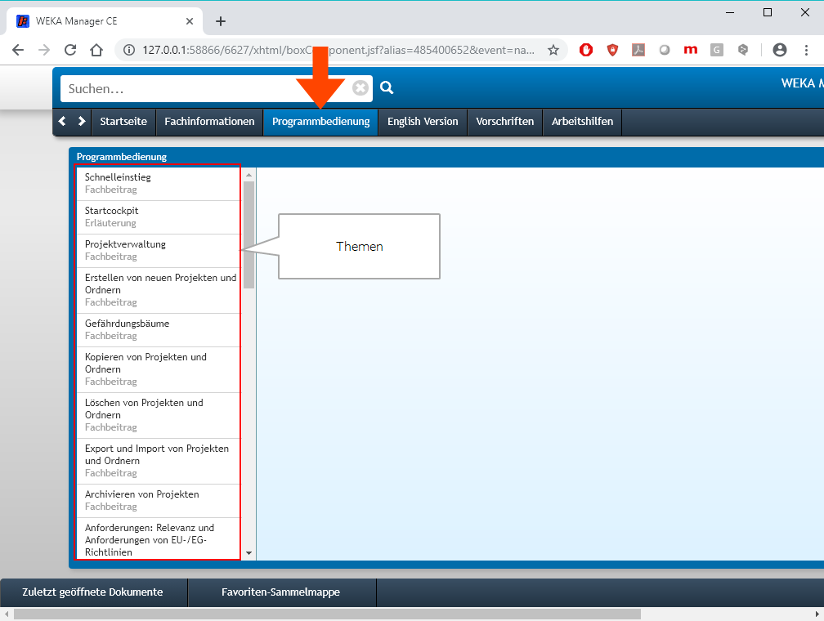Open the Vorschriften tab

[x=504, y=122]
